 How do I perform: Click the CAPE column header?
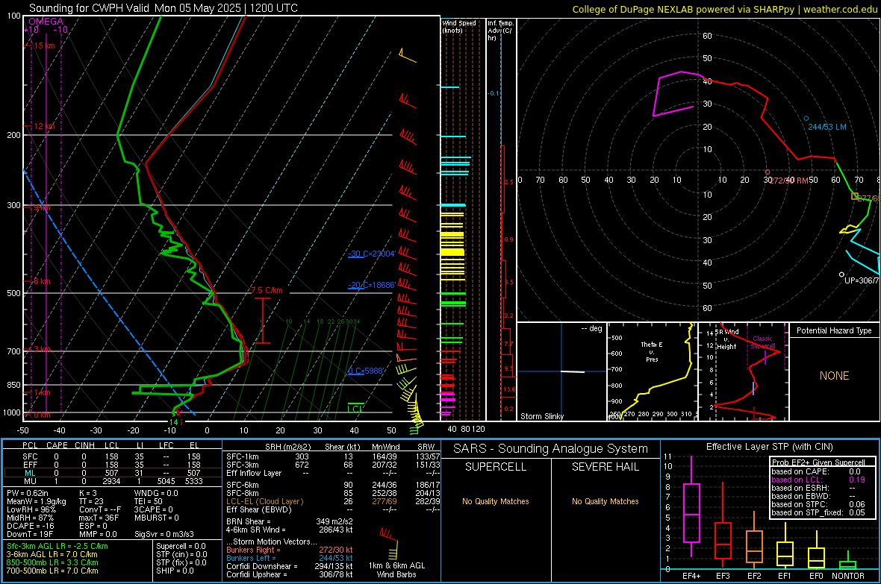[x=57, y=445]
